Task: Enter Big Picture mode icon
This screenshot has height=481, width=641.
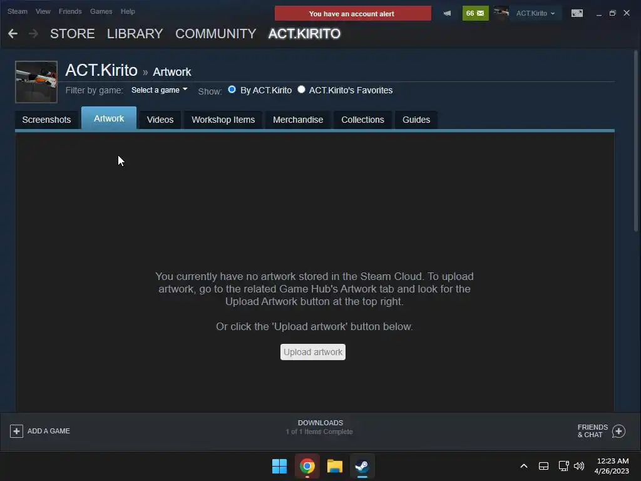Action: [x=577, y=14]
